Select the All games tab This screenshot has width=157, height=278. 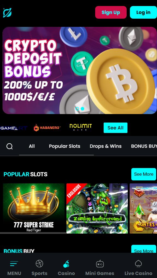tap(32, 146)
